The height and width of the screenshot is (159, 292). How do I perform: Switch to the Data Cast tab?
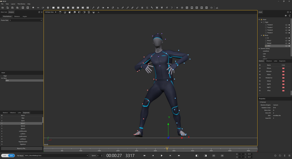(x=4, y=12)
